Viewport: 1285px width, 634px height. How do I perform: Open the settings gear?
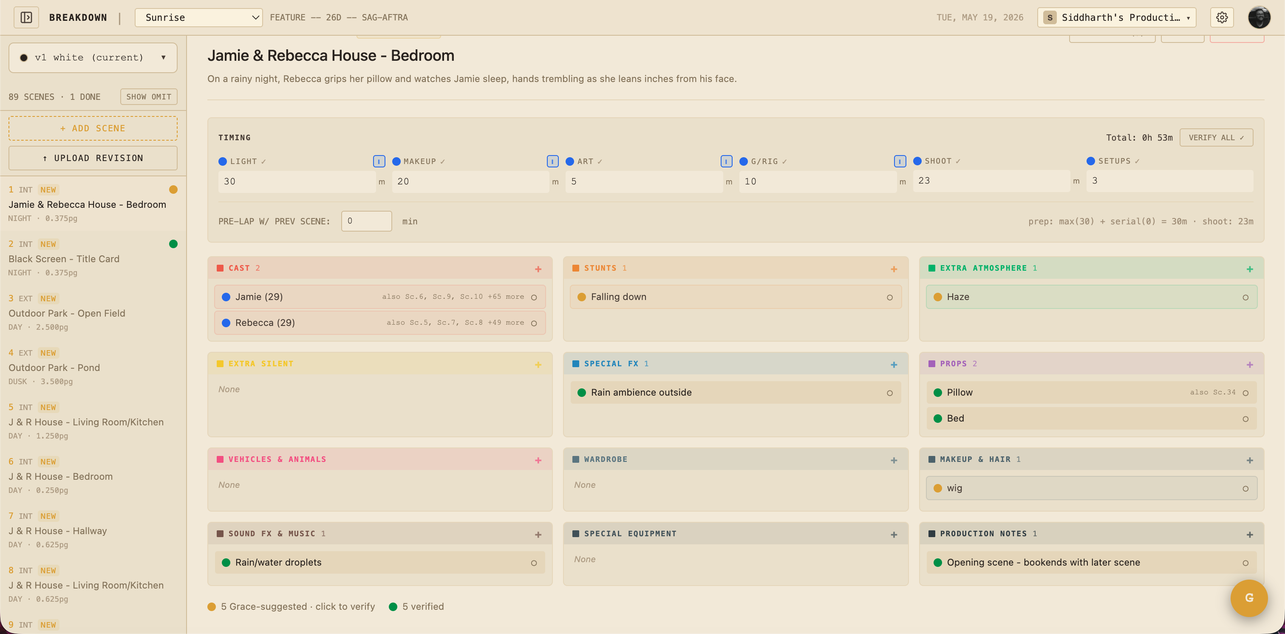[x=1222, y=17]
